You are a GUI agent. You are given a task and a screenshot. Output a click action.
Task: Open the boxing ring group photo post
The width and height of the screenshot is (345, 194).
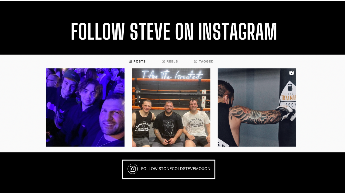click(171, 108)
